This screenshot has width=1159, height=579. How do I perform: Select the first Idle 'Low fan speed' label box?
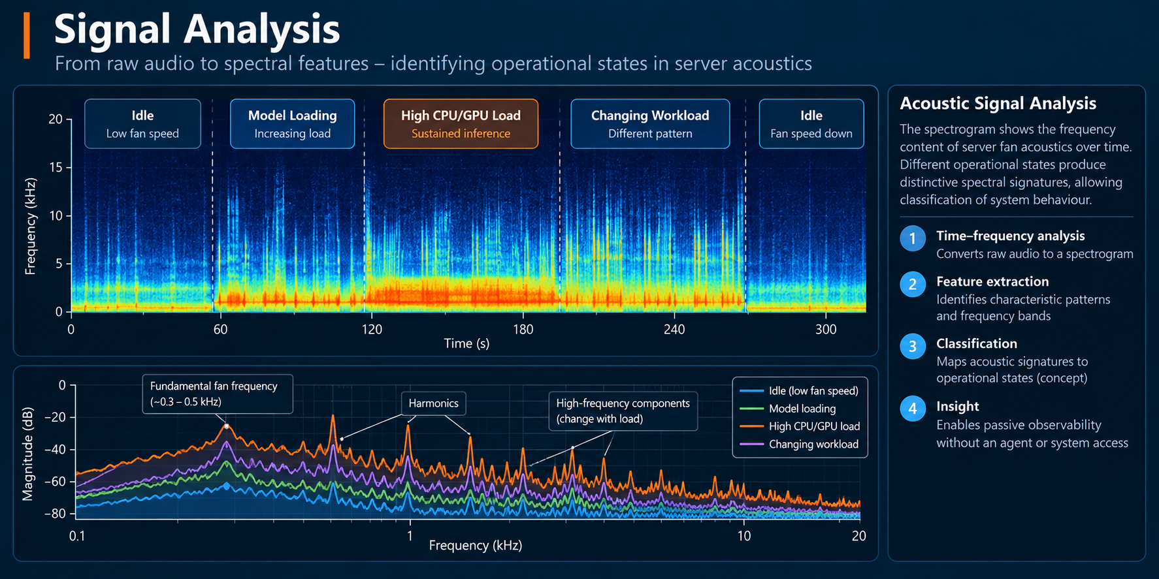(142, 124)
